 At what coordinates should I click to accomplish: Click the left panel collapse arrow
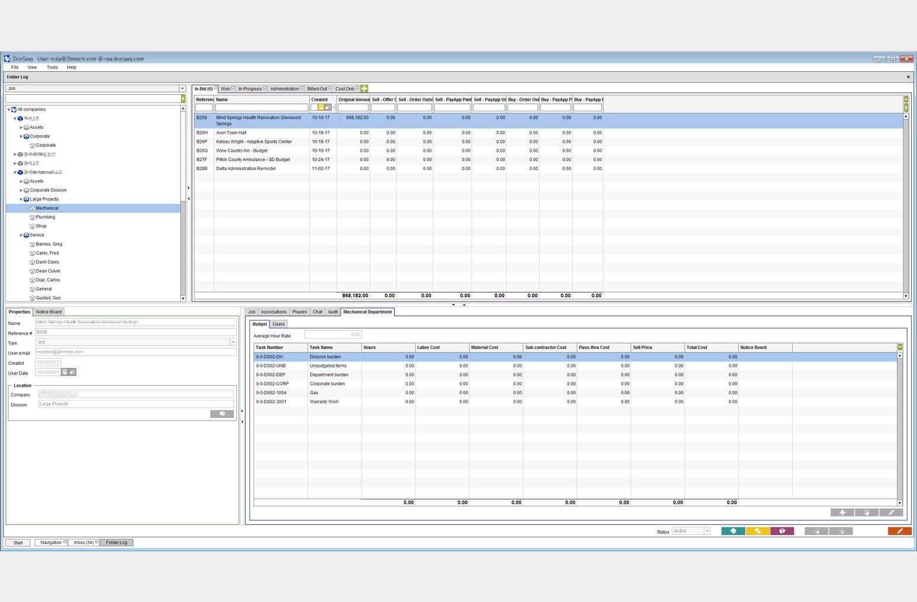pyautogui.click(x=188, y=198)
